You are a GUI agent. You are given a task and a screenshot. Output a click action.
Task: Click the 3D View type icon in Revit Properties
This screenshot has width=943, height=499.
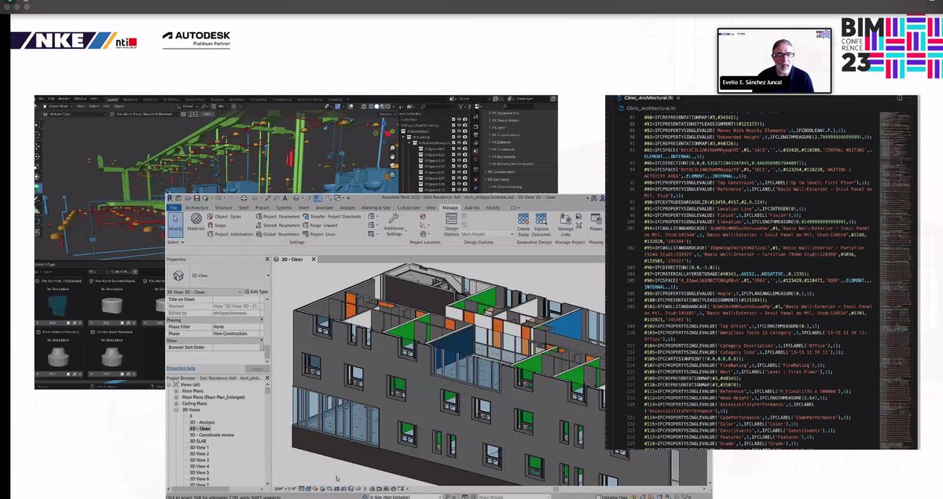coord(178,275)
